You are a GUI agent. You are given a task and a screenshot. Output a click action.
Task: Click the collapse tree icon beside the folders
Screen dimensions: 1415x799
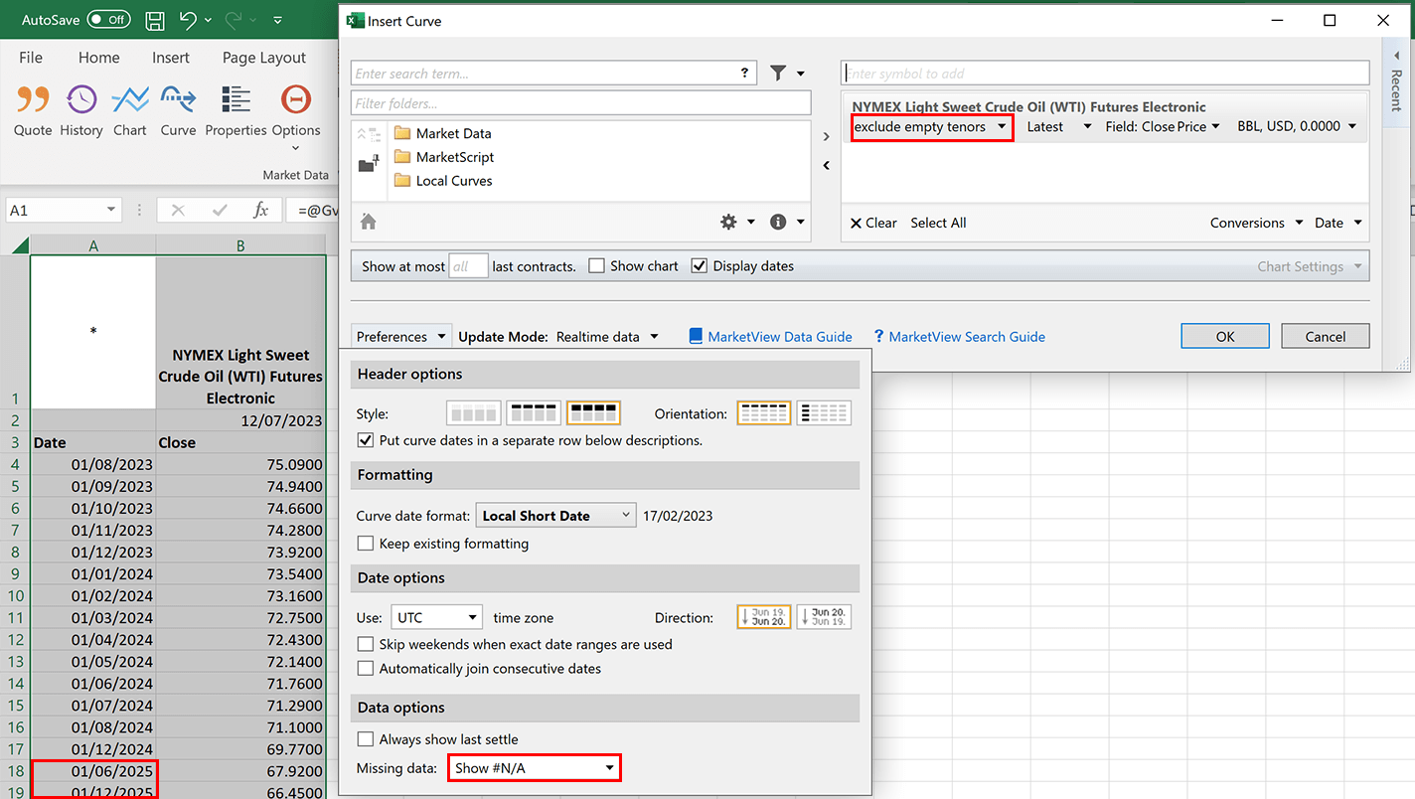point(369,134)
